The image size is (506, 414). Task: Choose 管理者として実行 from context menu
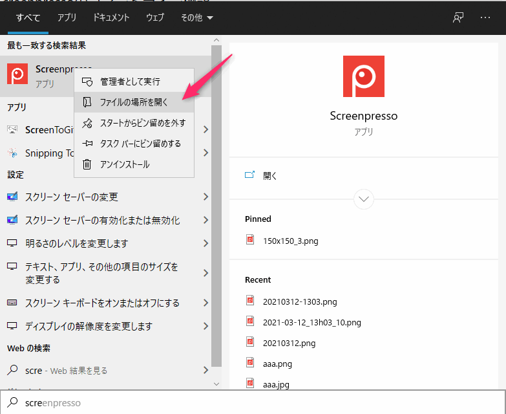[x=134, y=82]
